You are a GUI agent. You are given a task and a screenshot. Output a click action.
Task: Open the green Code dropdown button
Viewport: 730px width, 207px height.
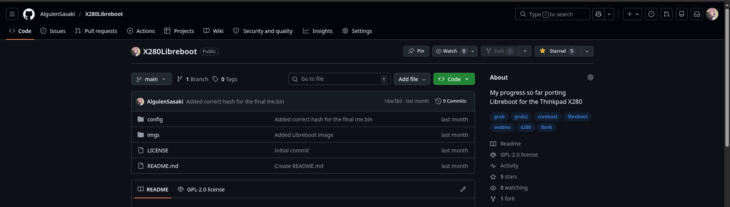click(x=454, y=79)
